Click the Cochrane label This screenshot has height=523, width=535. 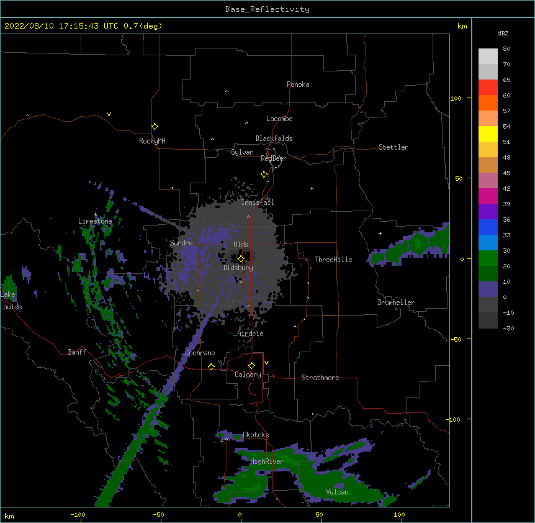(200, 353)
